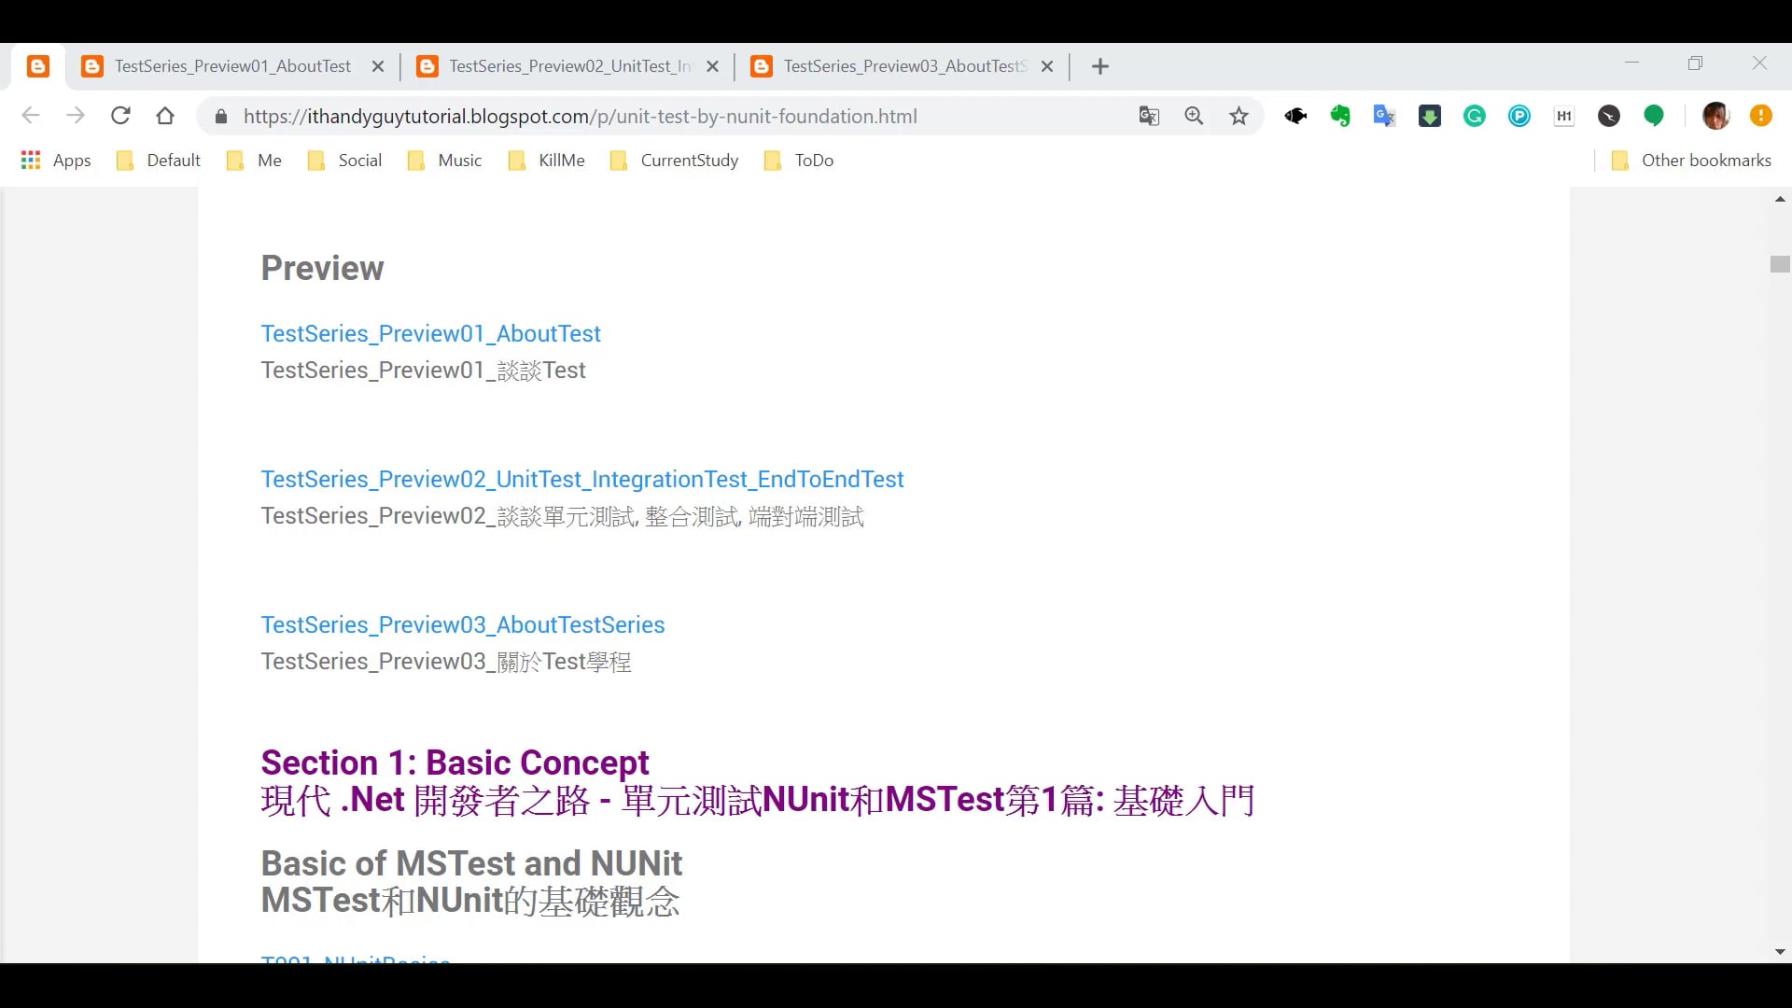Expand the Other bookmarks folder
This screenshot has width=1792, height=1008.
pos(1691,161)
